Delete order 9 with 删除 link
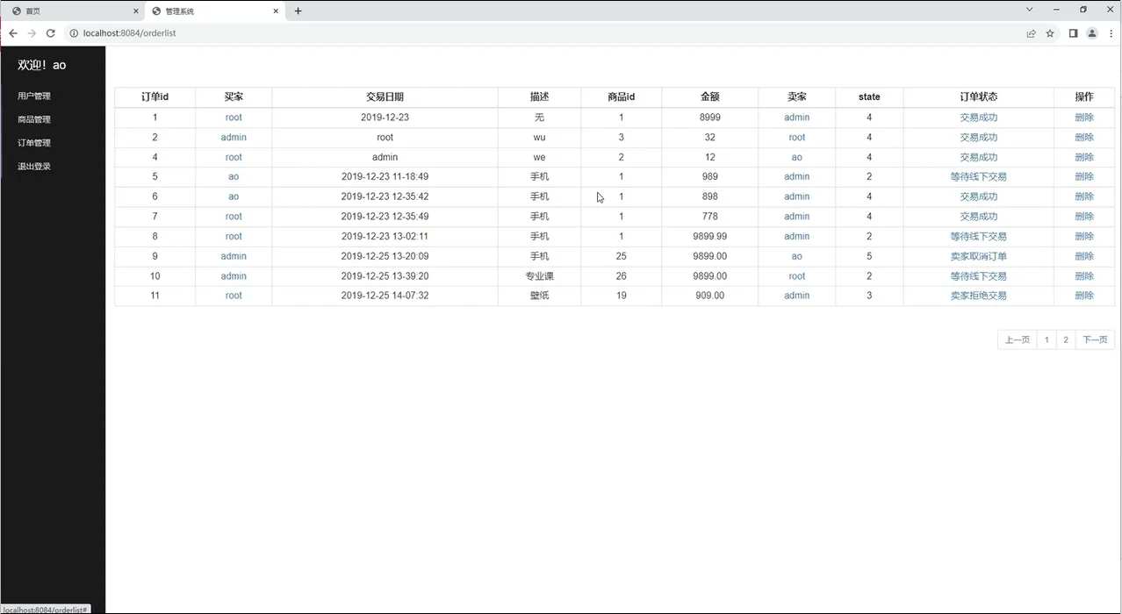 click(1084, 256)
